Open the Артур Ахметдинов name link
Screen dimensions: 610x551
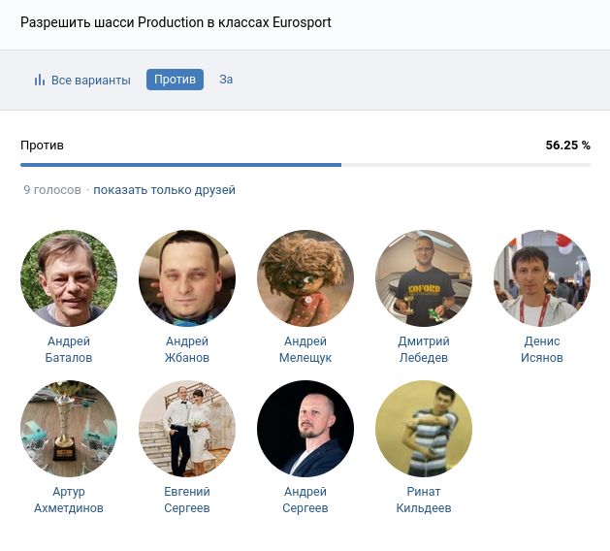69,500
